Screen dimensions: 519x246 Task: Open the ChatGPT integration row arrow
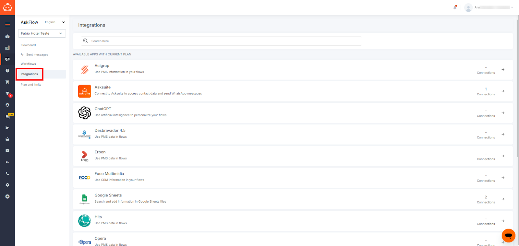tap(503, 113)
